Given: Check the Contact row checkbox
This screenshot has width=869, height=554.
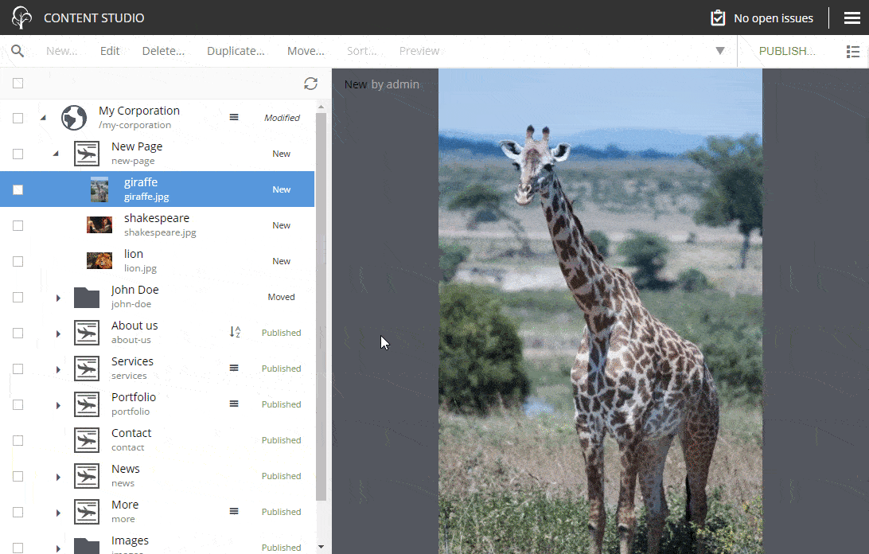Looking at the screenshot, I should click(x=18, y=440).
